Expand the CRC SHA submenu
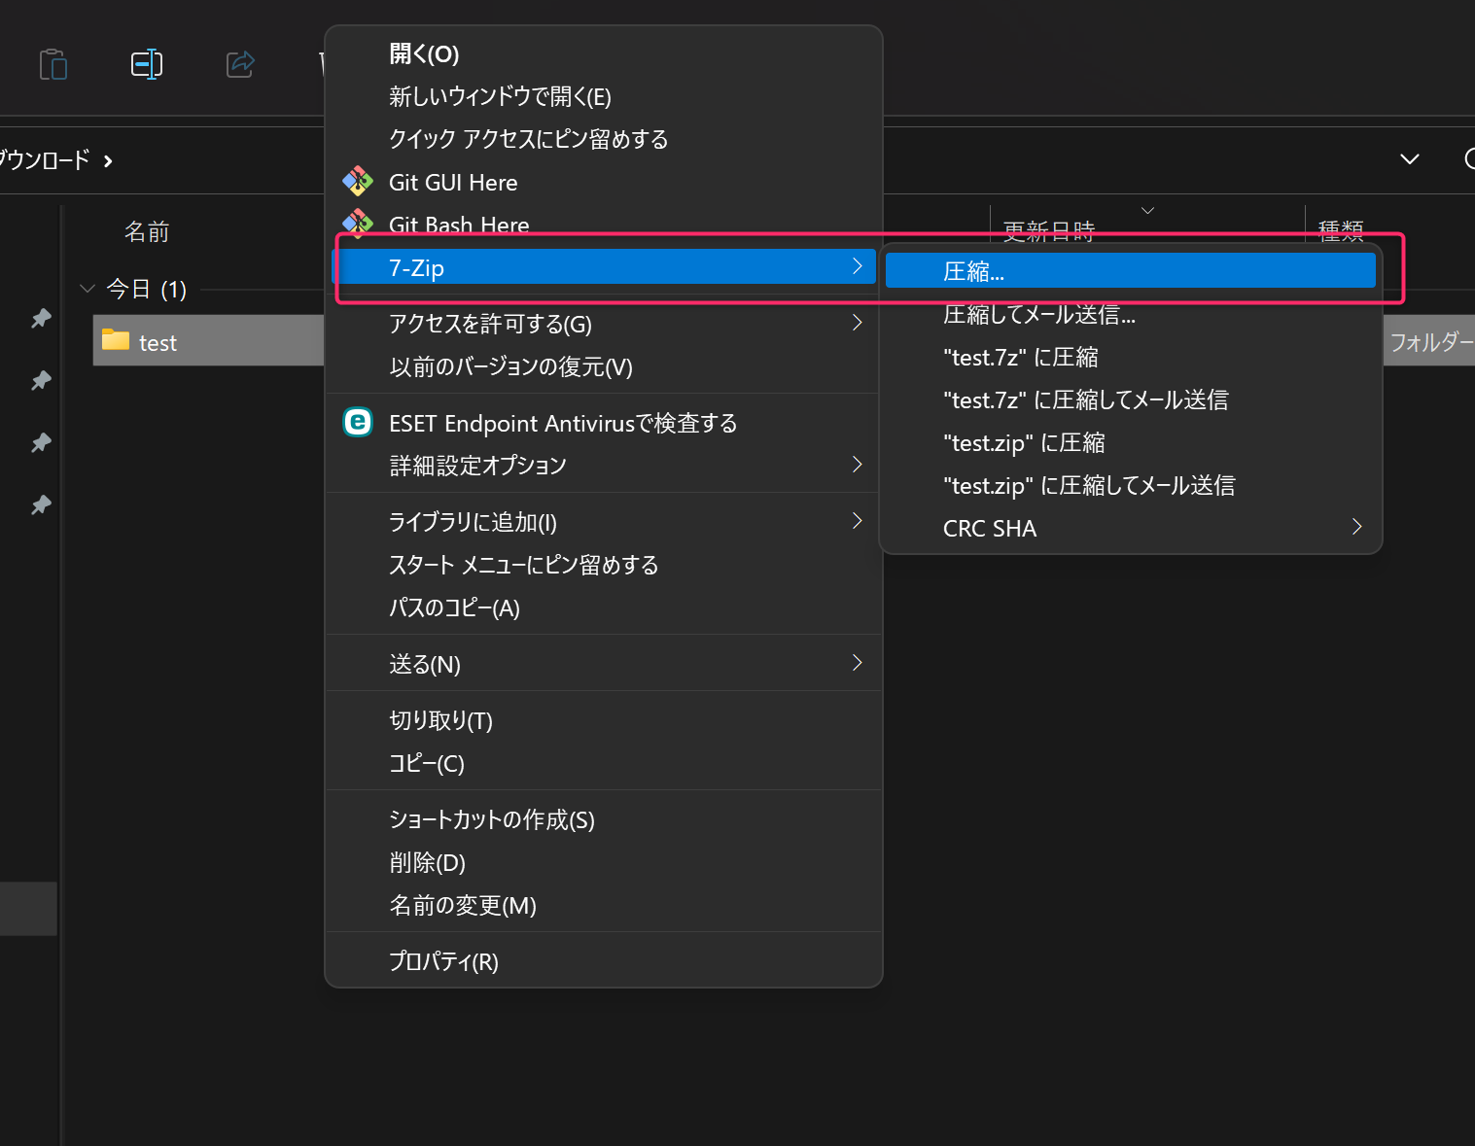 (x=1128, y=528)
